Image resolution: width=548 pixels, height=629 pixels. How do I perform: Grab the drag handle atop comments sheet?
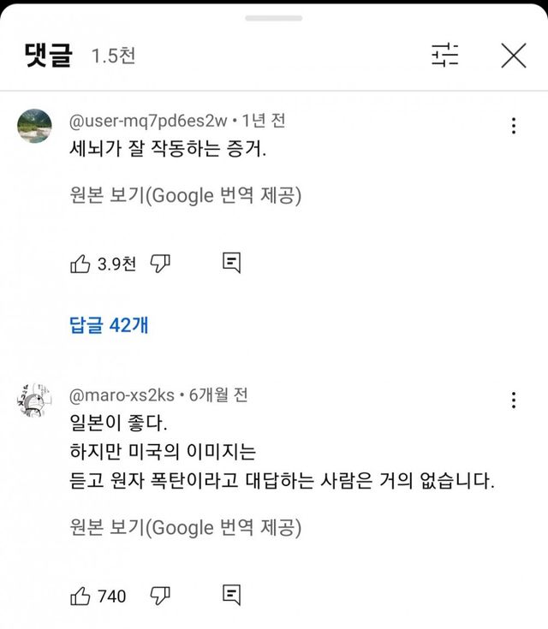274,18
